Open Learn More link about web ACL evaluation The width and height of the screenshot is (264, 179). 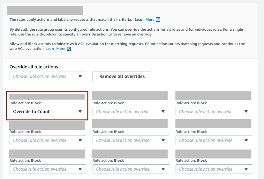(x=55, y=49)
